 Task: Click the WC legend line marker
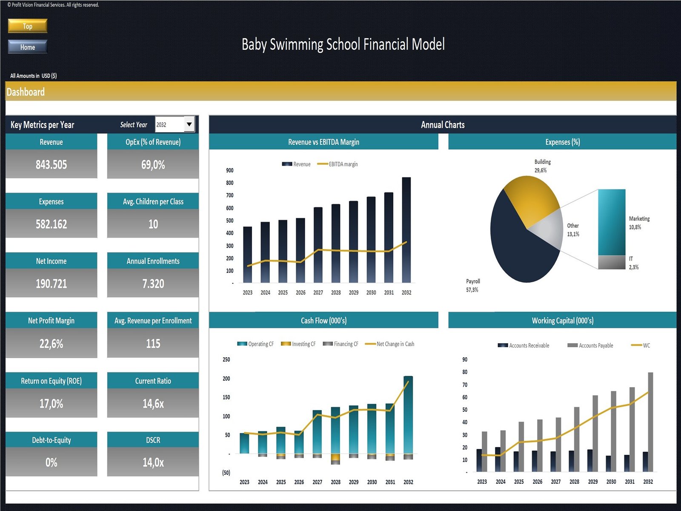(636, 345)
